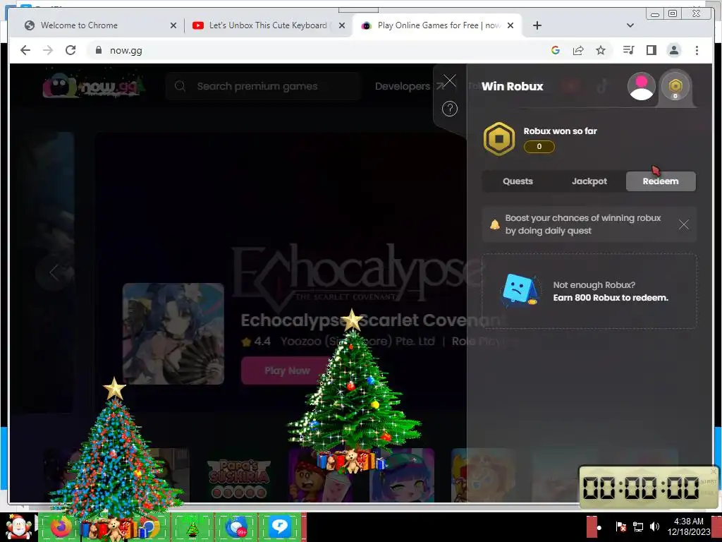Close the Welcome to Chrome tab
Viewport: 722px width, 542px height.
[173, 26]
